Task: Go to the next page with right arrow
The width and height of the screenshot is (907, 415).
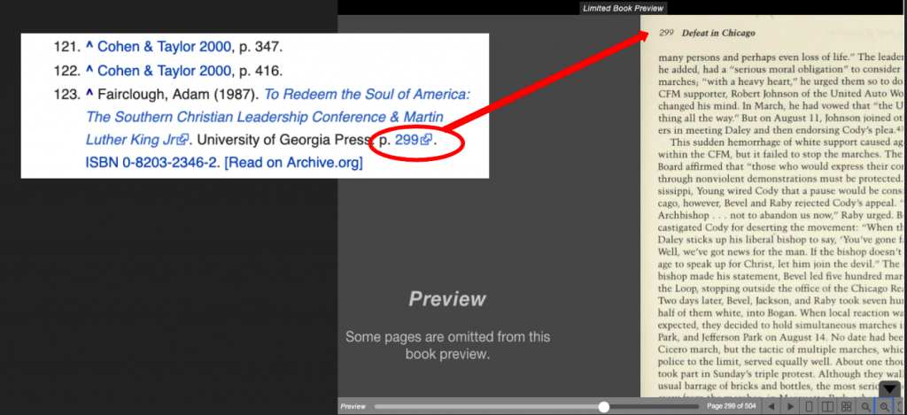Action: point(791,406)
